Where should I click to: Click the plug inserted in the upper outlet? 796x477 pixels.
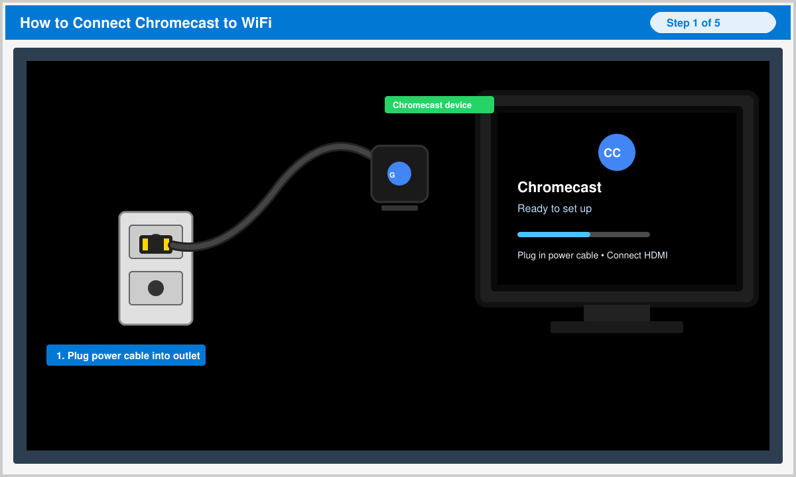click(156, 244)
